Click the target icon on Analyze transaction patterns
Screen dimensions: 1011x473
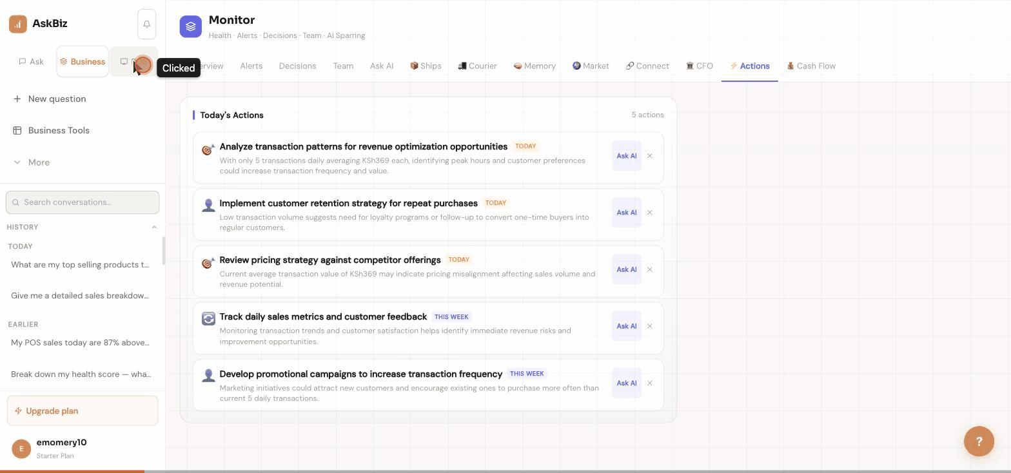coord(208,150)
